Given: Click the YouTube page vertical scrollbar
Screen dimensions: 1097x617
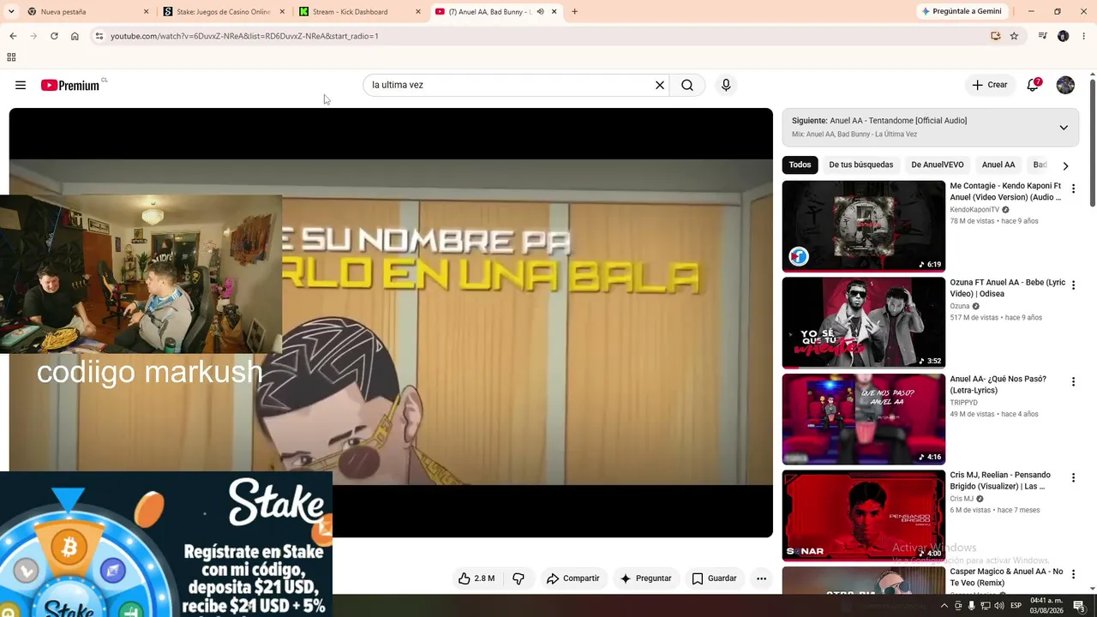Looking at the screenshot, I should [1093, 141].
